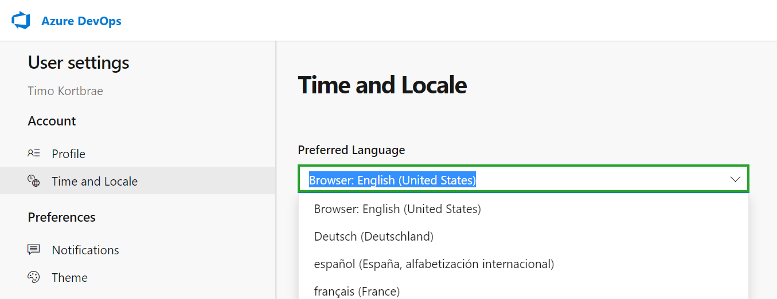Open Theme preferences label
This screenshot has height=299, width=777.
(69, 277)
